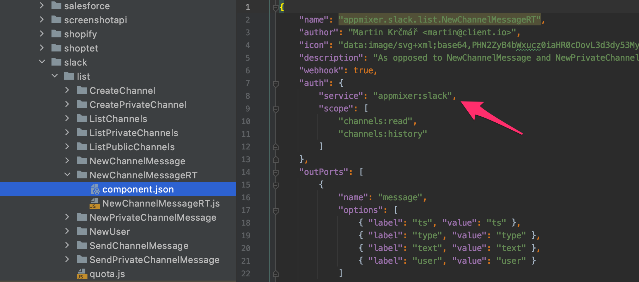Viewport: 639px width, 282px height.
Task: Click the ListPrivateChannels folder icon
Action: click(82, 133)
